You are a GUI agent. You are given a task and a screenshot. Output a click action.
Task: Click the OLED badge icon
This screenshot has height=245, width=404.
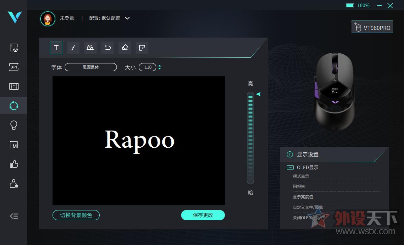tap(290, 167)
